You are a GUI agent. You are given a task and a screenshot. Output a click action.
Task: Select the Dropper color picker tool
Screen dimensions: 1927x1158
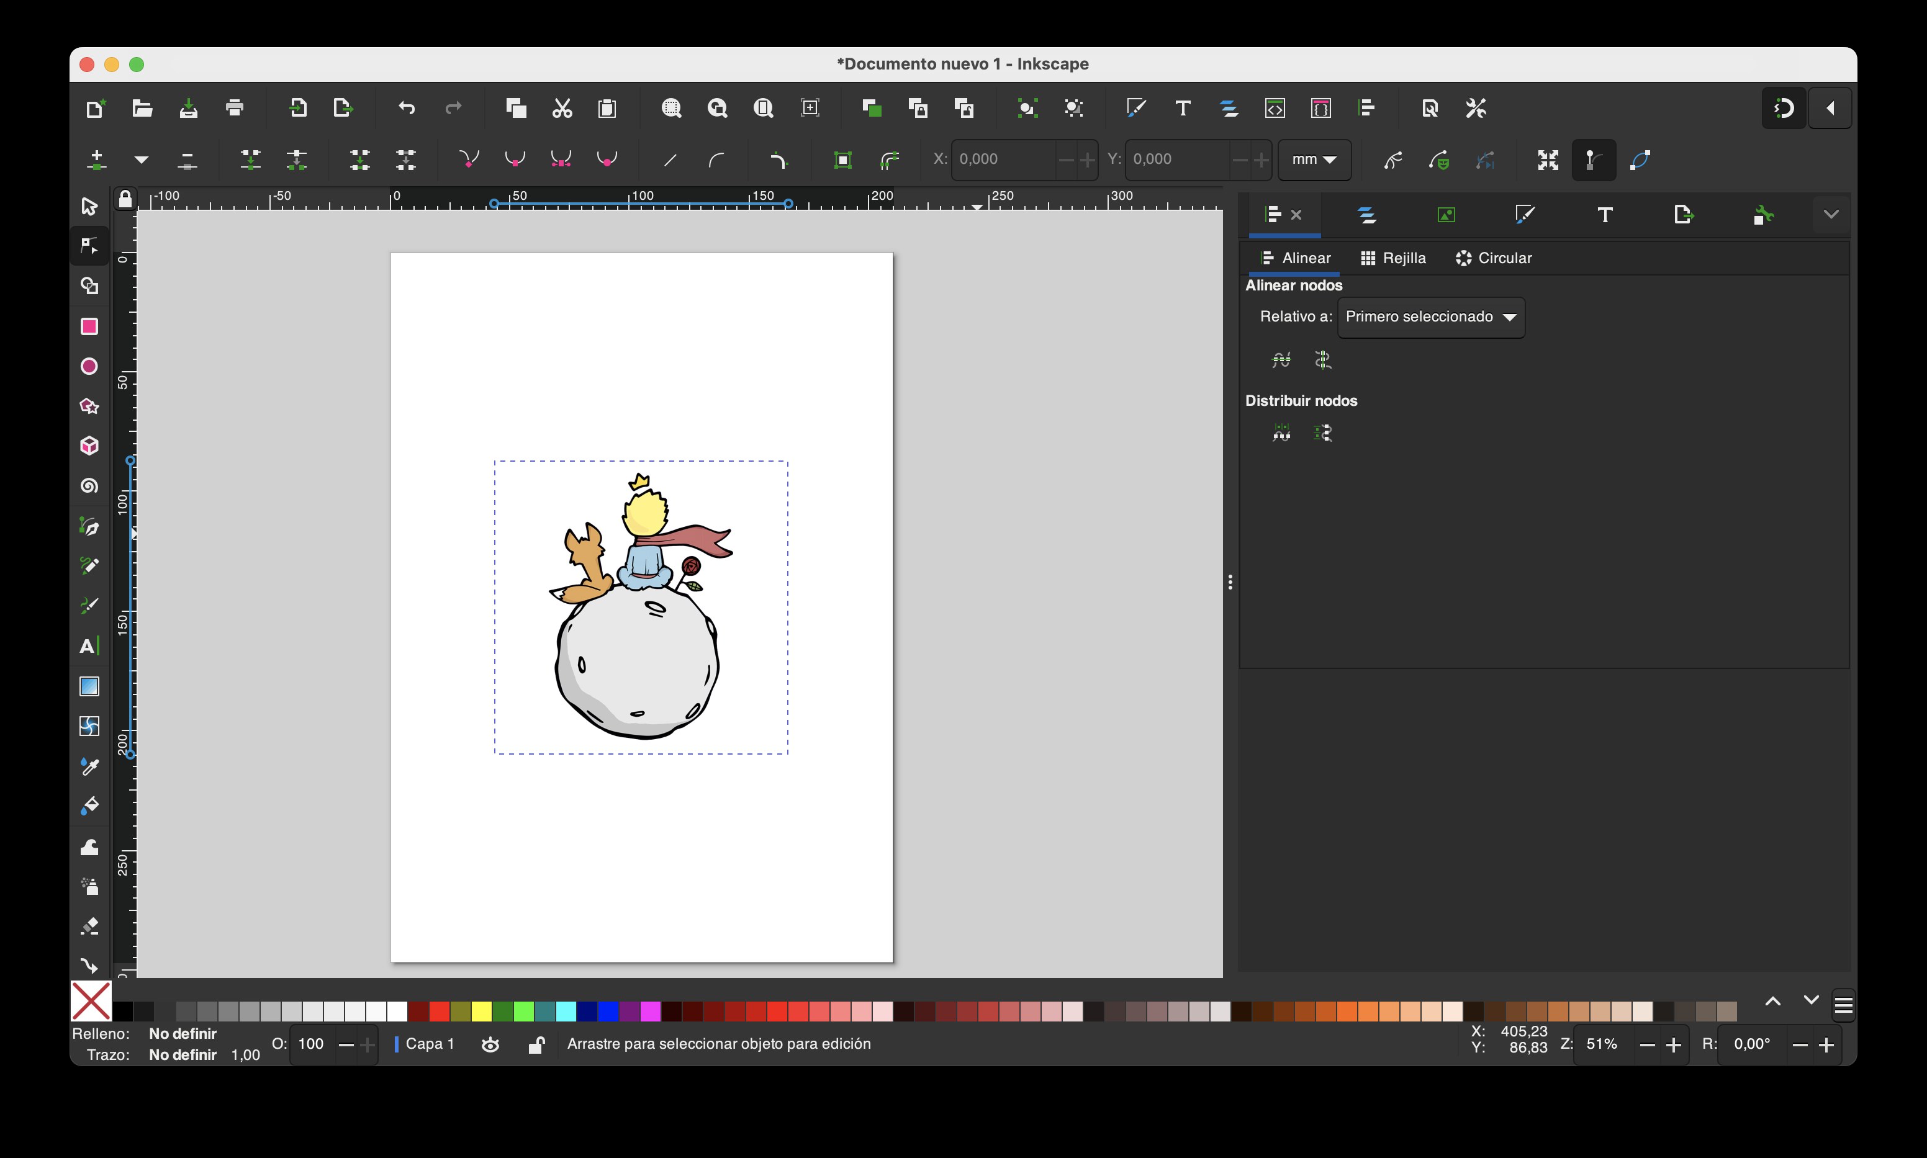(89, 766)
